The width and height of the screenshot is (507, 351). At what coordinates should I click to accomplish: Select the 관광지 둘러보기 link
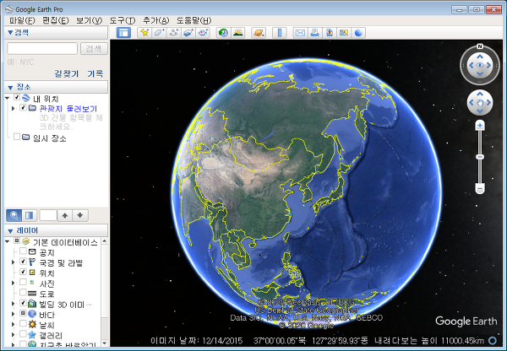[68, 109]
